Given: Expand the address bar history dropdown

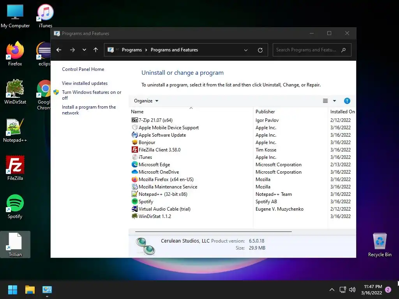Looking at the screenshot, I should click(x=246, y=50).
